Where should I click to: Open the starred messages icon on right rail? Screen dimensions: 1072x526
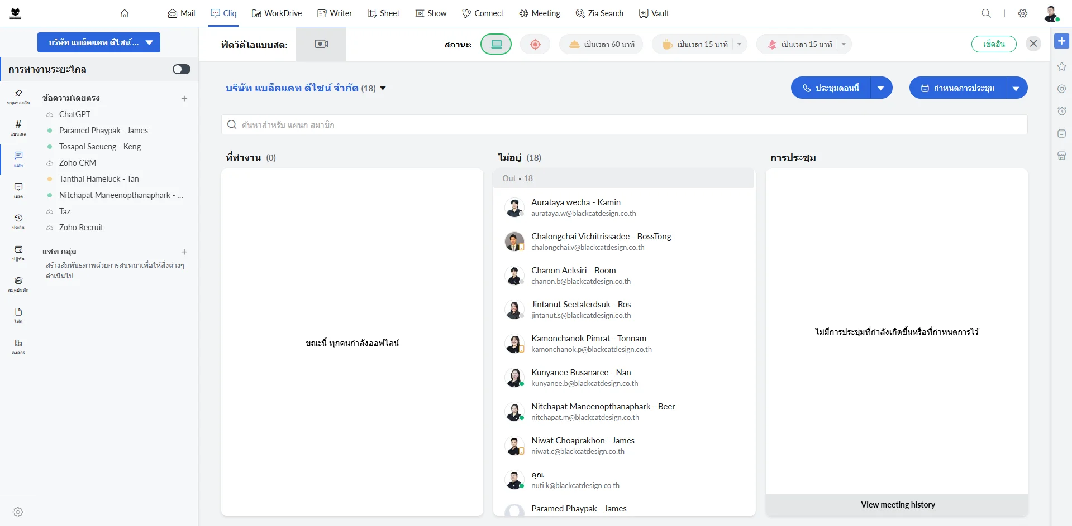pos(1061,67)
